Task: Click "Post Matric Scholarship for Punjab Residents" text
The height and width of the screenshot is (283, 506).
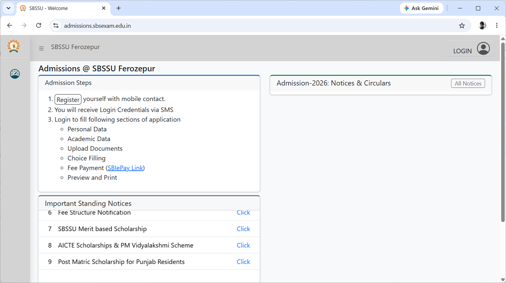Action: [x=121, y=262]
